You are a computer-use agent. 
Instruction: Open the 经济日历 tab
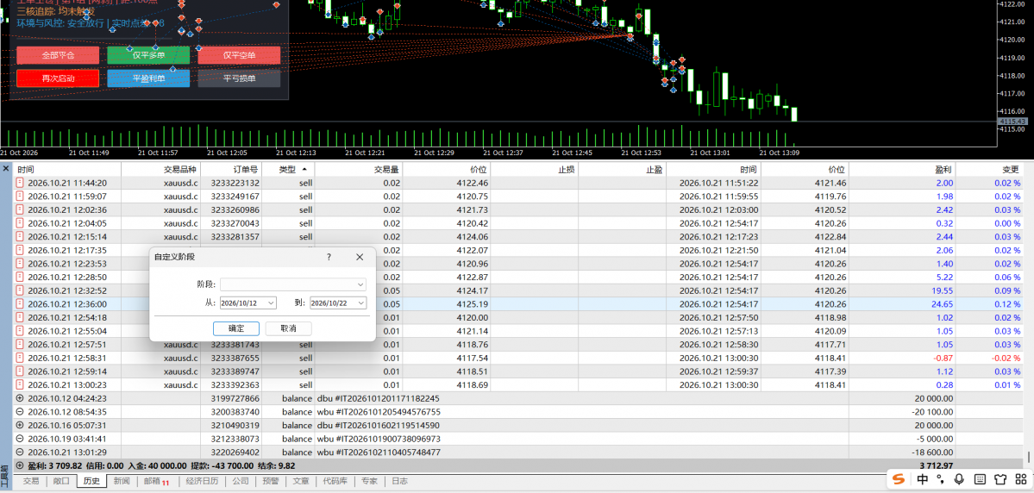pos(202,481)
